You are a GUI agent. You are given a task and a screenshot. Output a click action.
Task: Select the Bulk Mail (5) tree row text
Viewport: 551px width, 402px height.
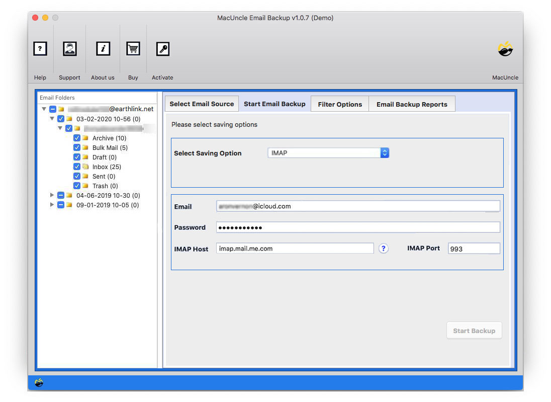pos(110,148)
